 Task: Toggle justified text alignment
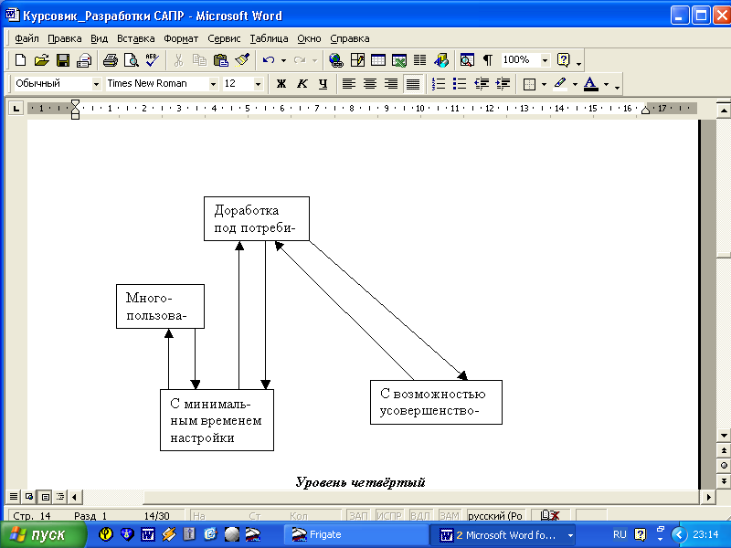[413, 84]
